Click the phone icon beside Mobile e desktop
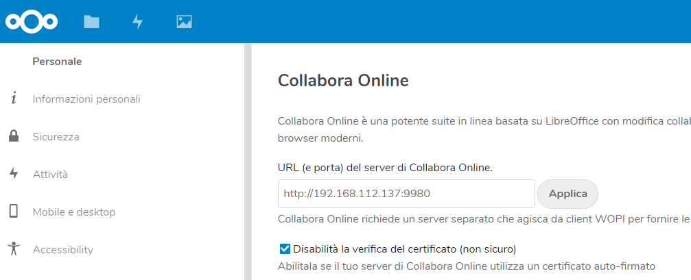Image resolution: width=691 pixels, height=280 pixels. point(14,212)
